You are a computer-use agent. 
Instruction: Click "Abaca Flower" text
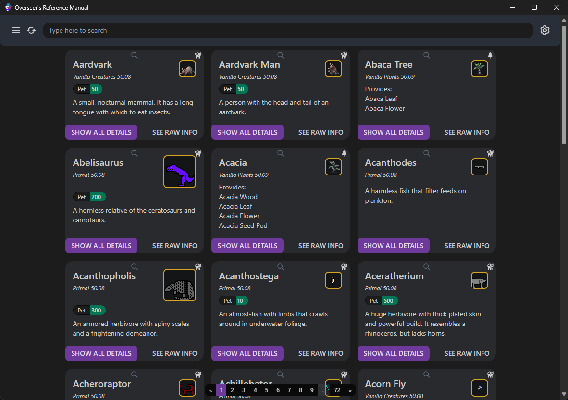click(385, 108)
